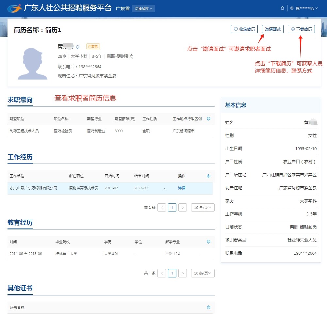Open 详情 link for 农夫山泉 work entry
The width and height of the screenshot is (327, 314).
pyautogui.click(x=182, y=188)
